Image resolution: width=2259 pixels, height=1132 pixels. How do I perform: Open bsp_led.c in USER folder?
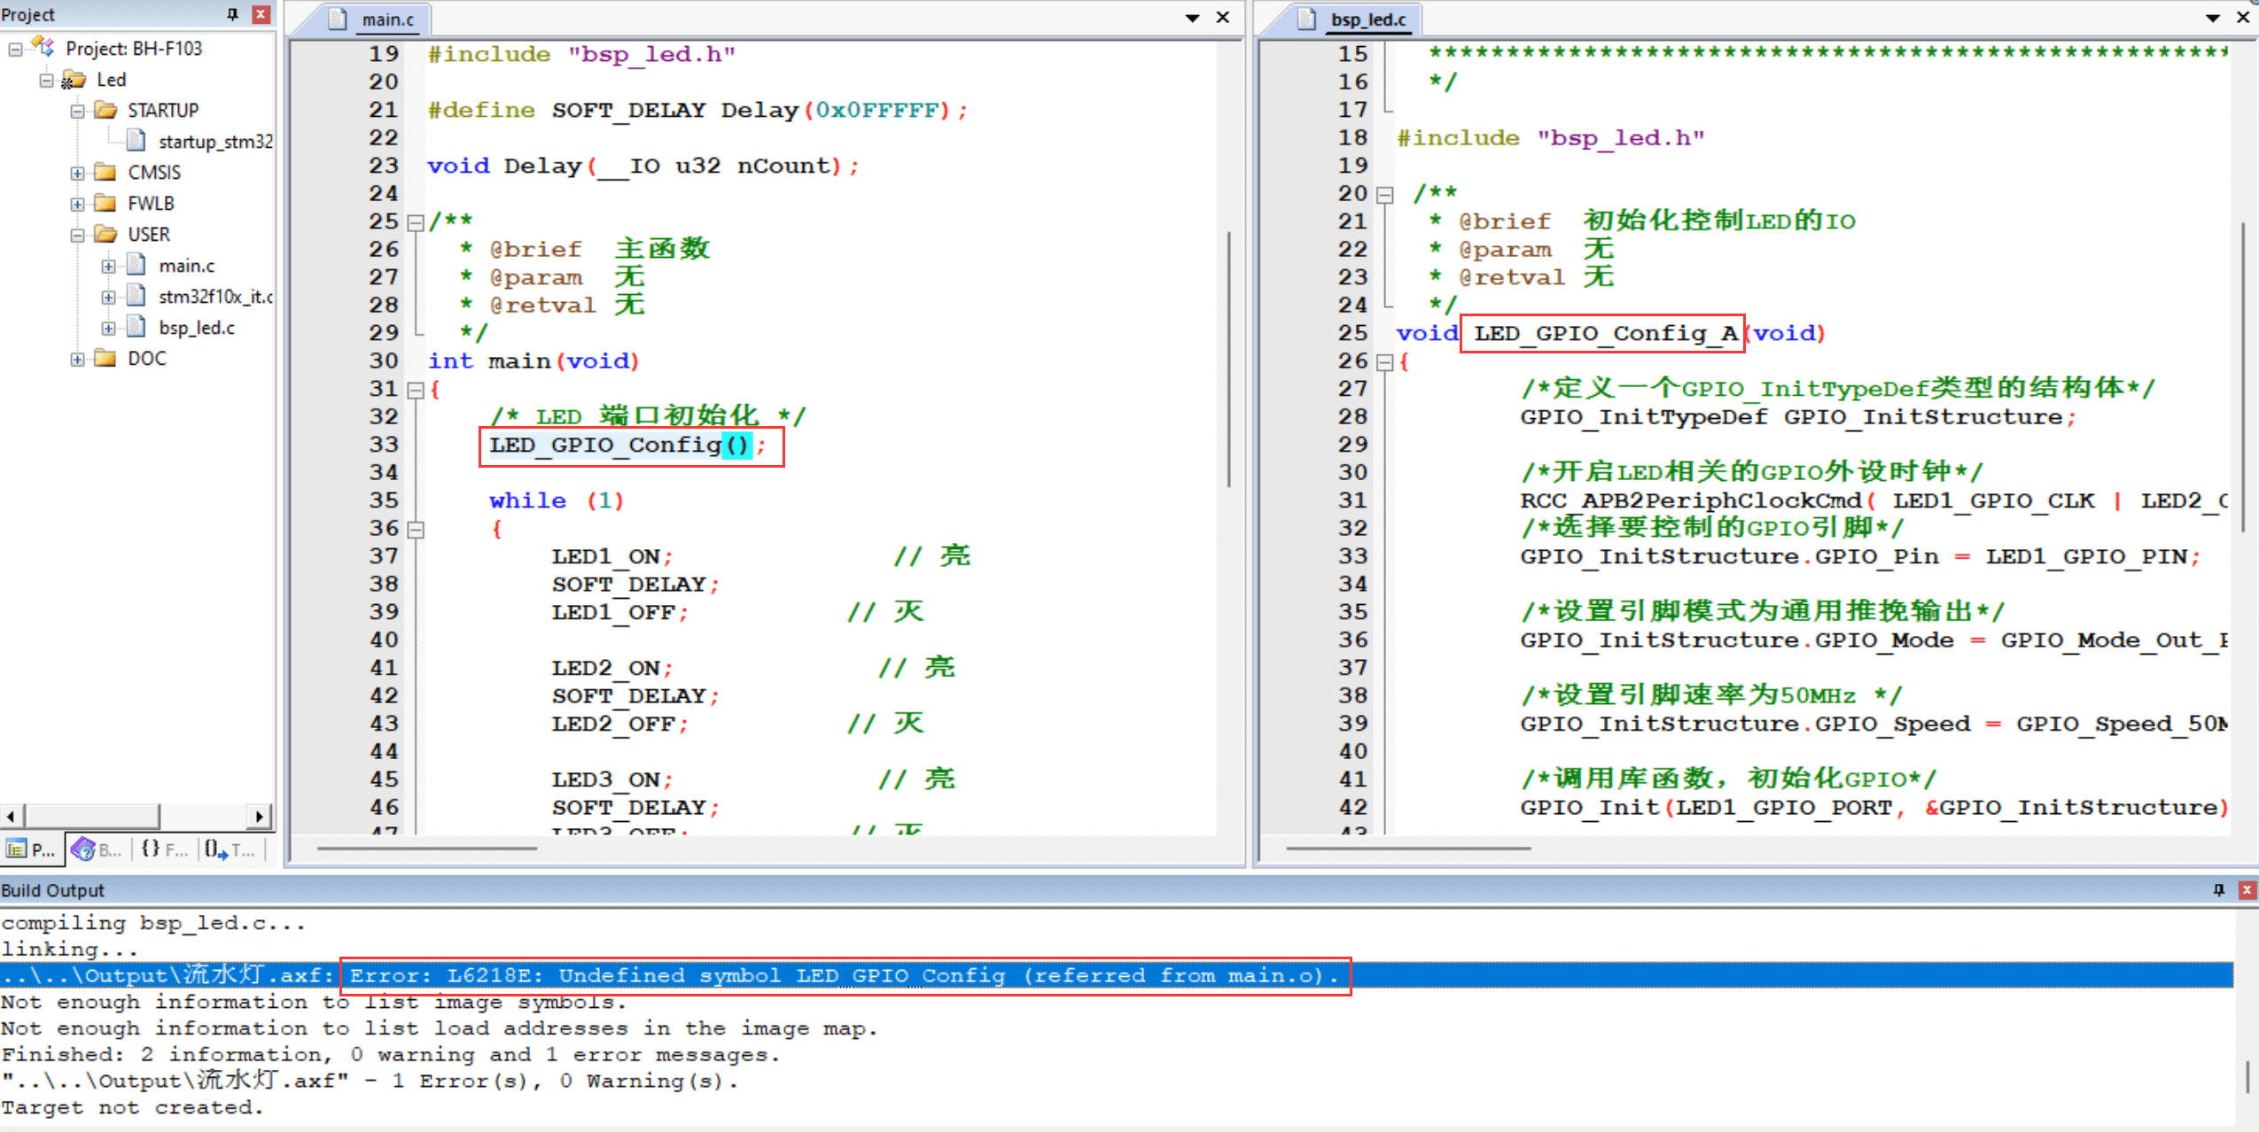coord(196,328)
